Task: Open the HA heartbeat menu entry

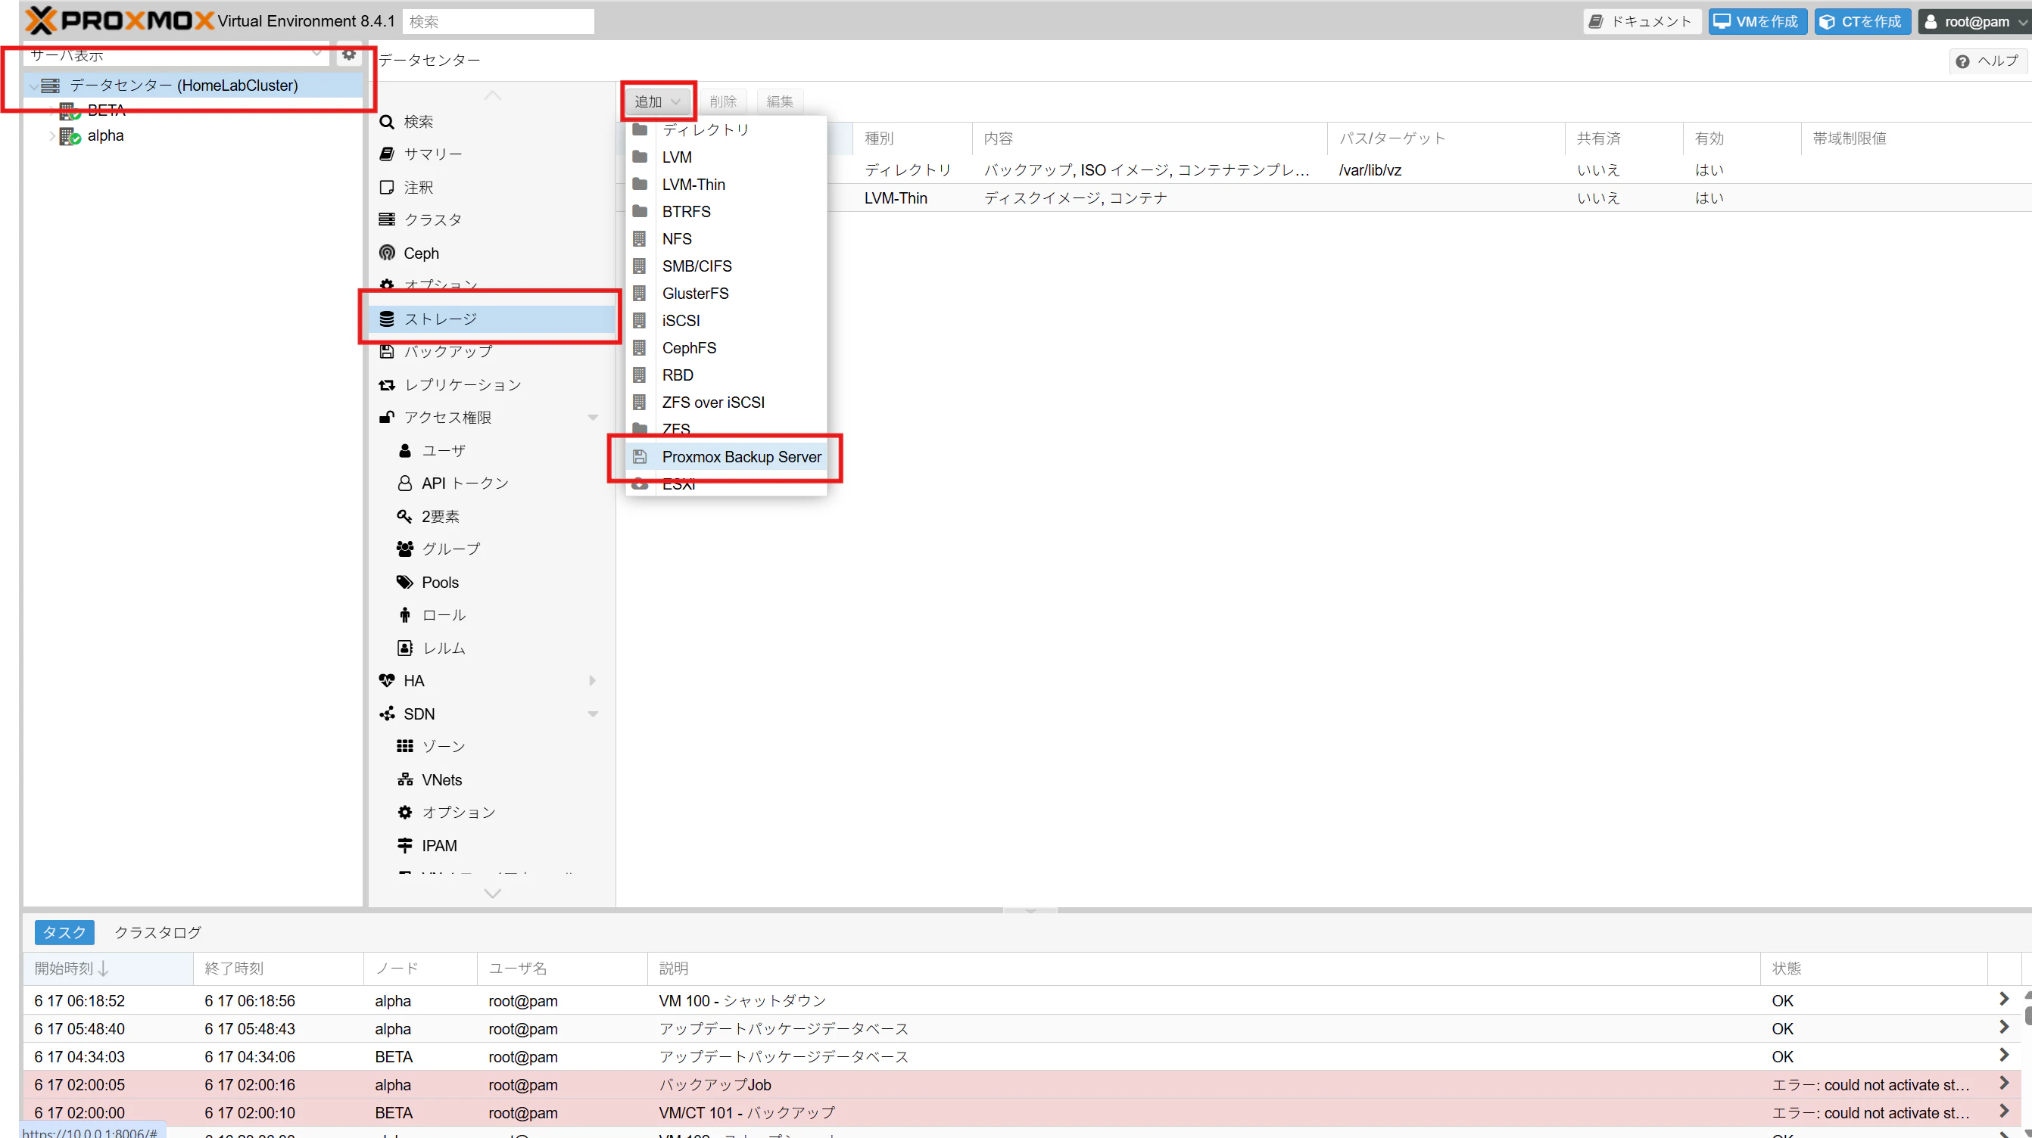Action: [x=413, y=680]
